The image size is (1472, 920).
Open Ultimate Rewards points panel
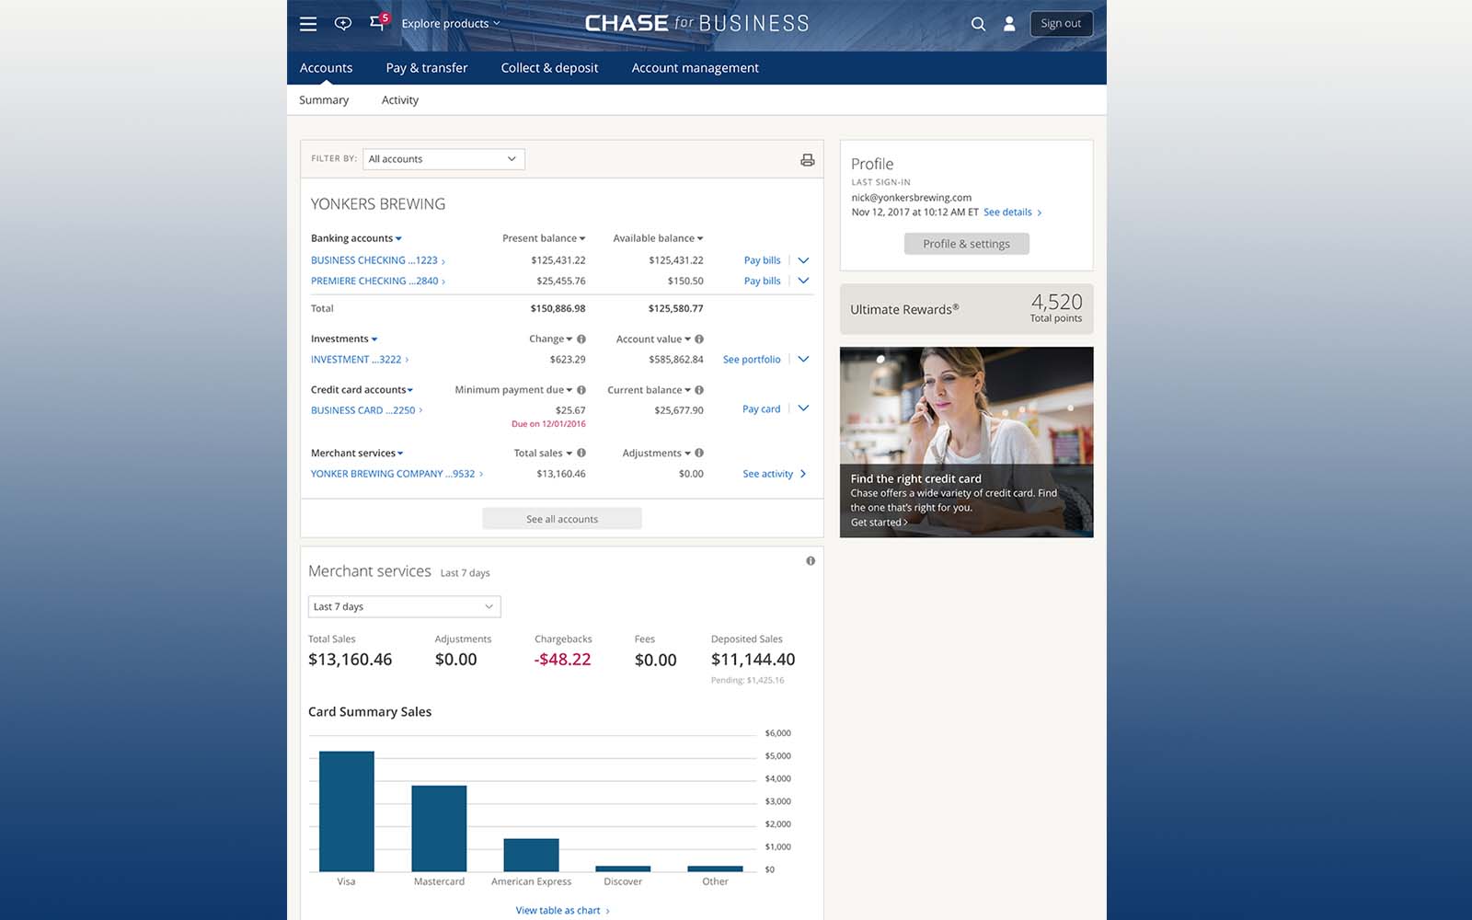[966, 309]
